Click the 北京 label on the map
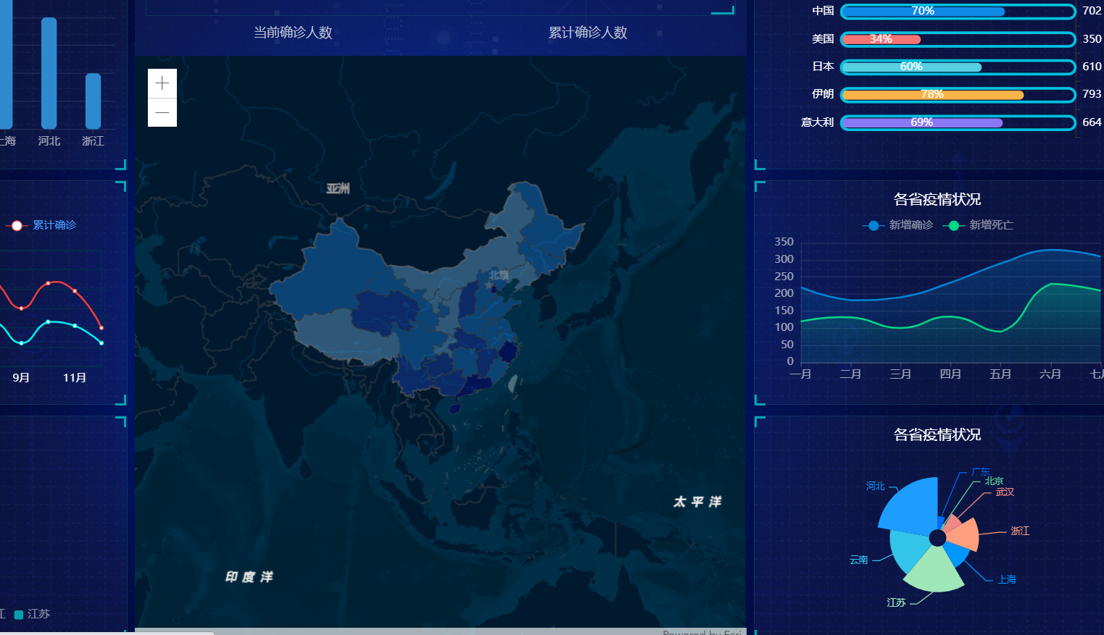Screen dimensions: 1104x635 tap(499, 275)
